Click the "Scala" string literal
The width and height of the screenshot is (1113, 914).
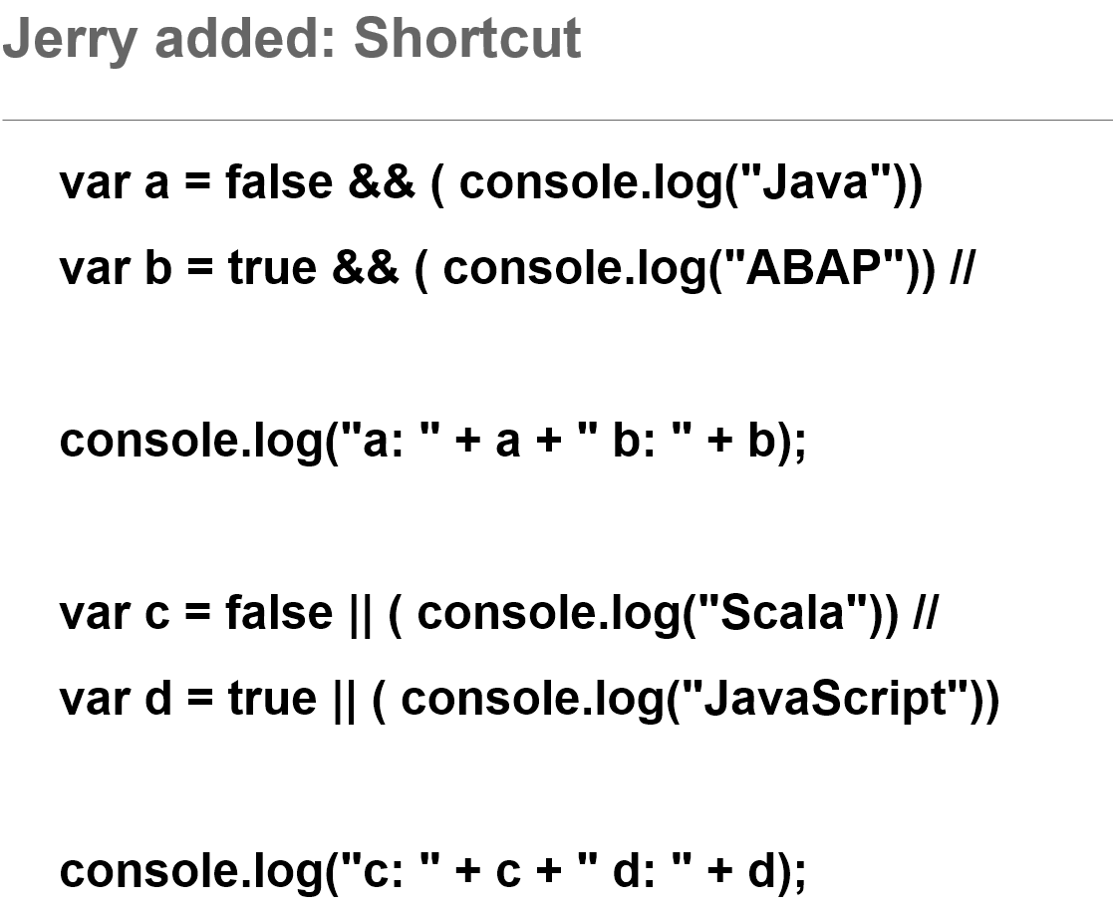(x=781, y=612)
